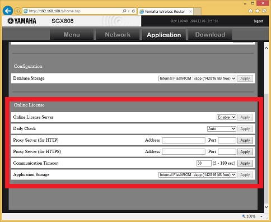Click the Rev.1.00.08 firmware text

[x=179, y=21]
